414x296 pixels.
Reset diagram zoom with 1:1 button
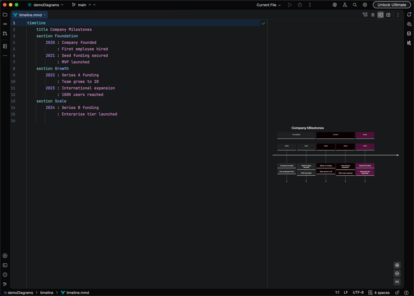[x=397, y=282]
